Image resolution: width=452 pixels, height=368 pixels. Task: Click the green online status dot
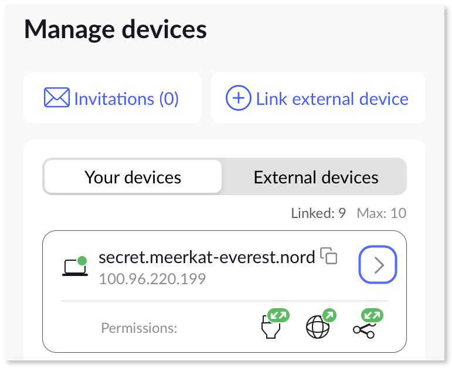(81, 260)
